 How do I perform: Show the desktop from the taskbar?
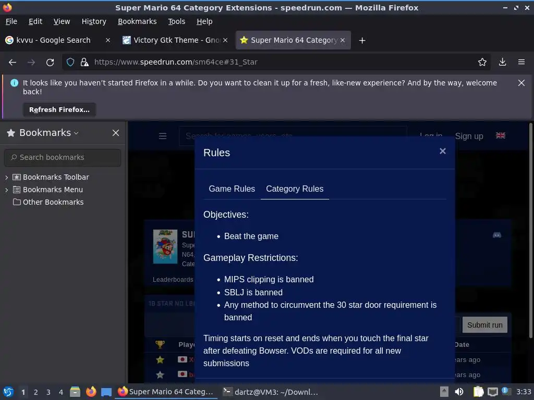(106, 392)
